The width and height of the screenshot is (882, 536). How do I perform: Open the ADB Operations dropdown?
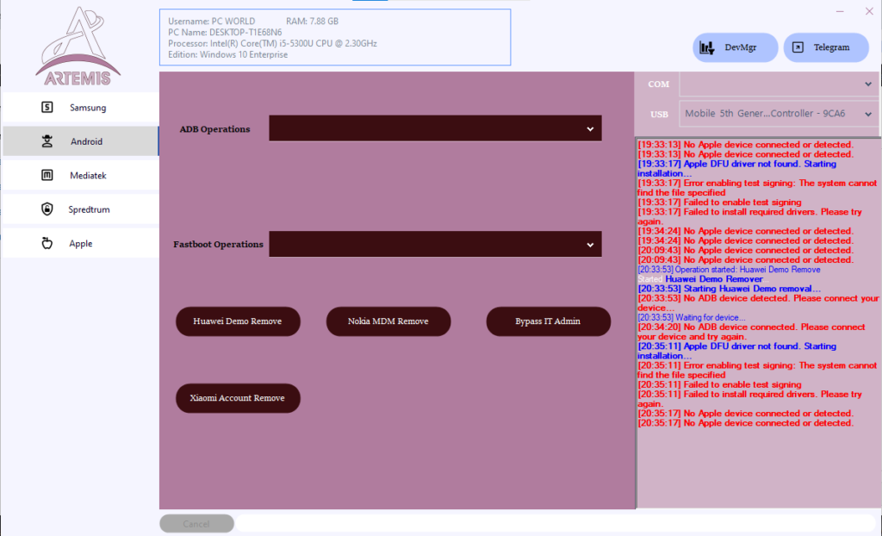point(435,128)
